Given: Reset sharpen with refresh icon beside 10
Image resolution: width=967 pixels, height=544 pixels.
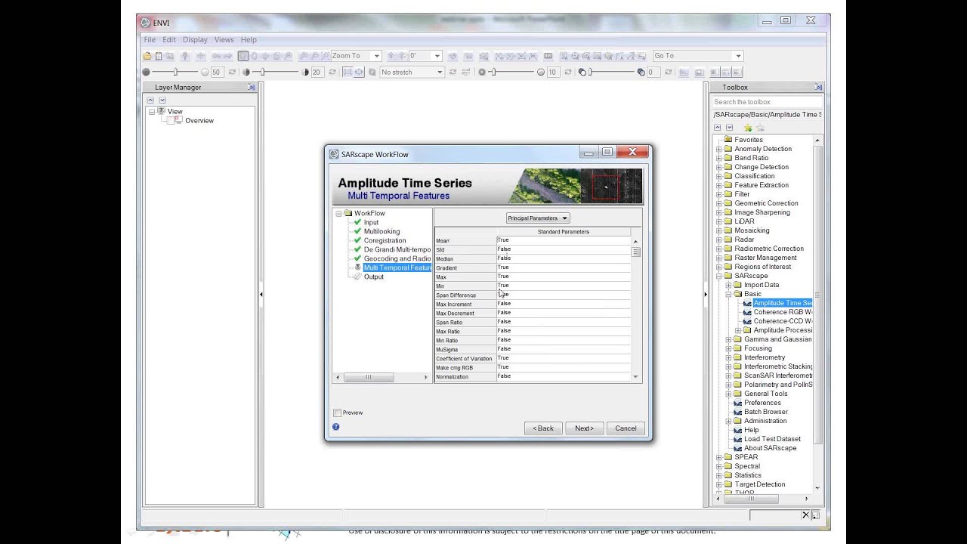Looking at the screenshot, I should click(x=568, y=73).
